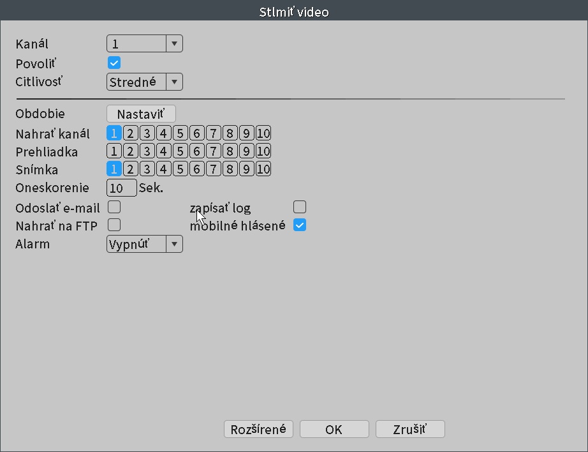This screenshot has width=588, height=452.
Task: Open Rozšírené advanced options
Action: (258, 429)
